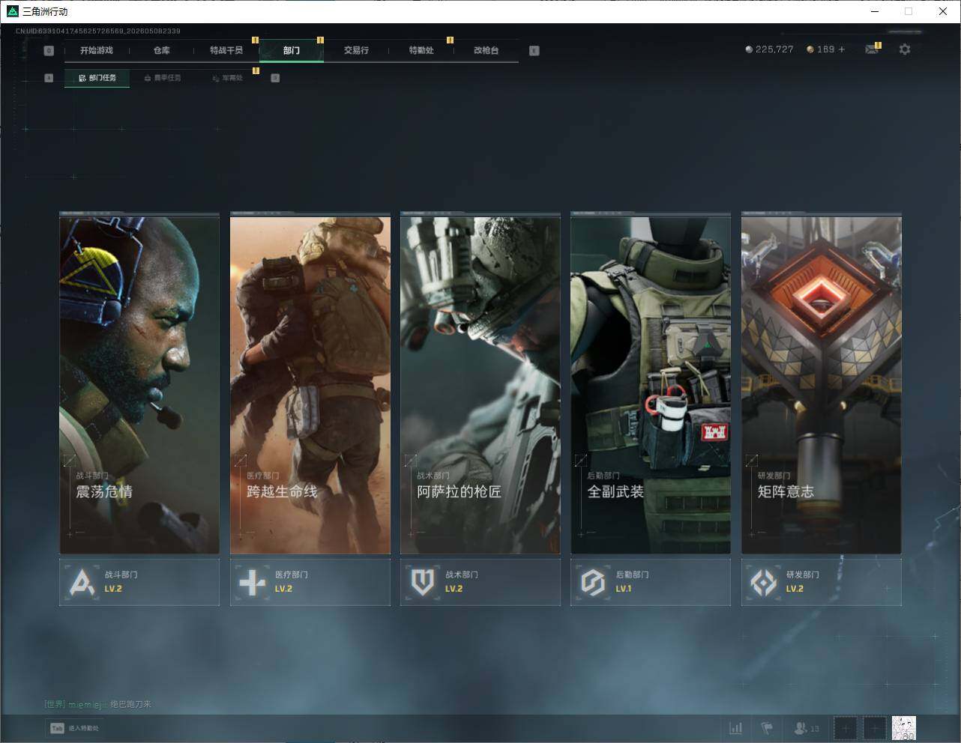
Task: Open the settings gear icon
Action: coord(905,49)
